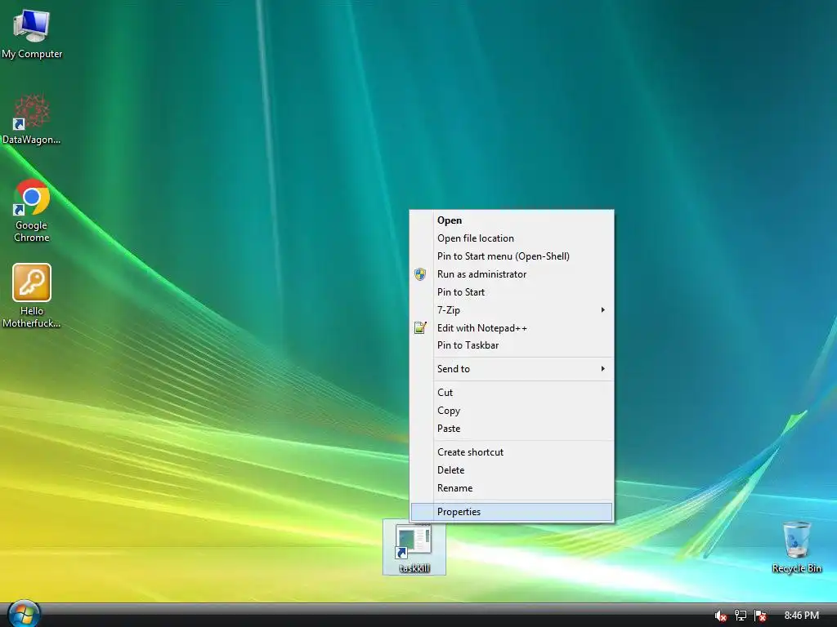Choose Copy from the context menu
The width and height of the screenshot is (837, 627).
coord(512,411)
